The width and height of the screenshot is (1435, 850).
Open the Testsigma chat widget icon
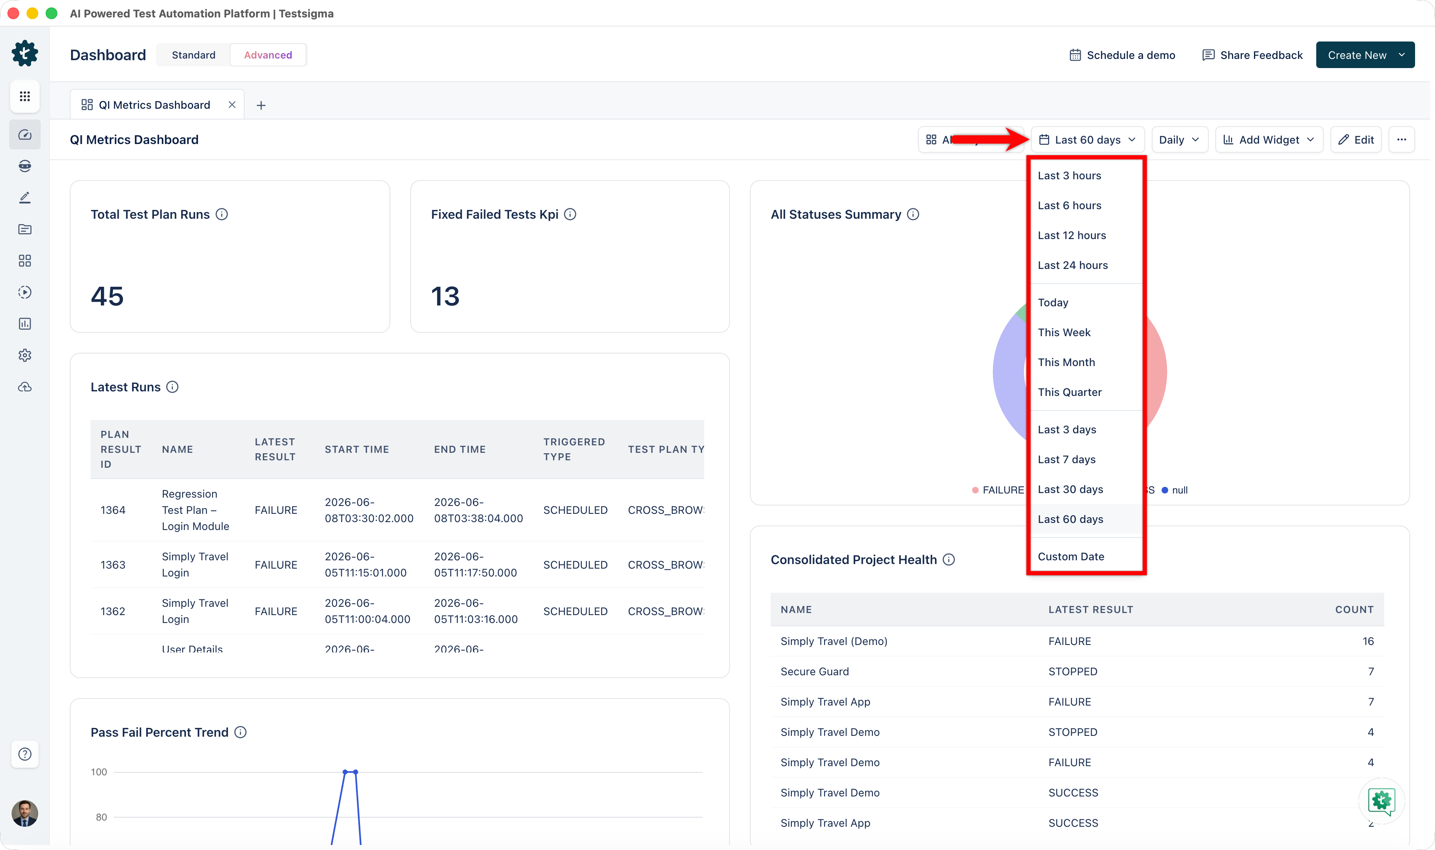(1381, 800)
